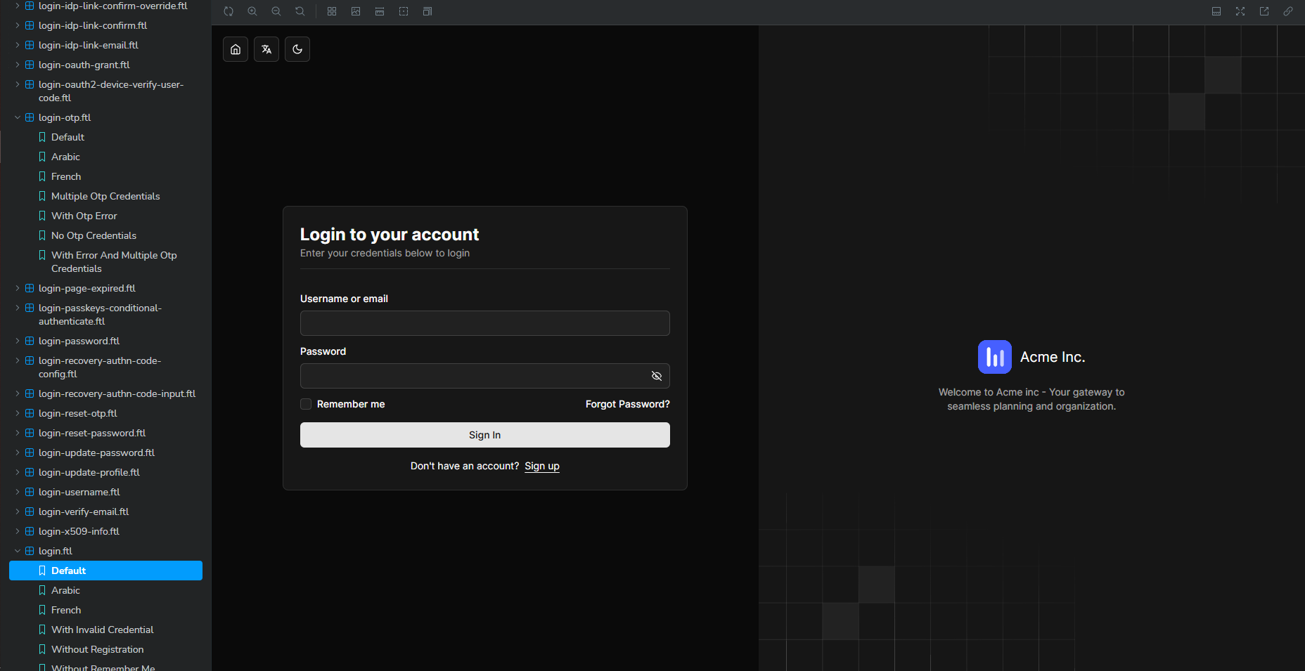Reset the canvas zoom level
1305x671 pixels.
300,11
